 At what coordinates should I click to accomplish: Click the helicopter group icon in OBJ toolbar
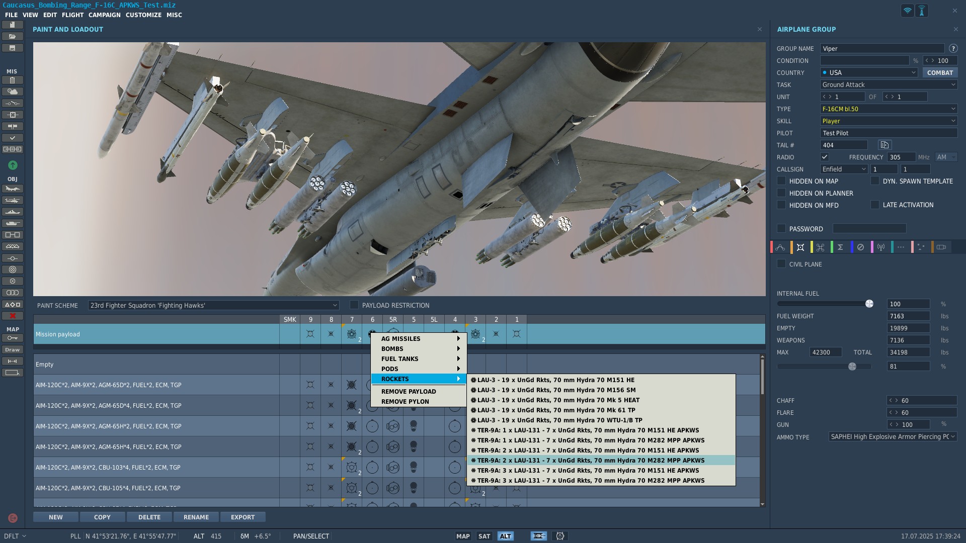(x=13, y=200)
